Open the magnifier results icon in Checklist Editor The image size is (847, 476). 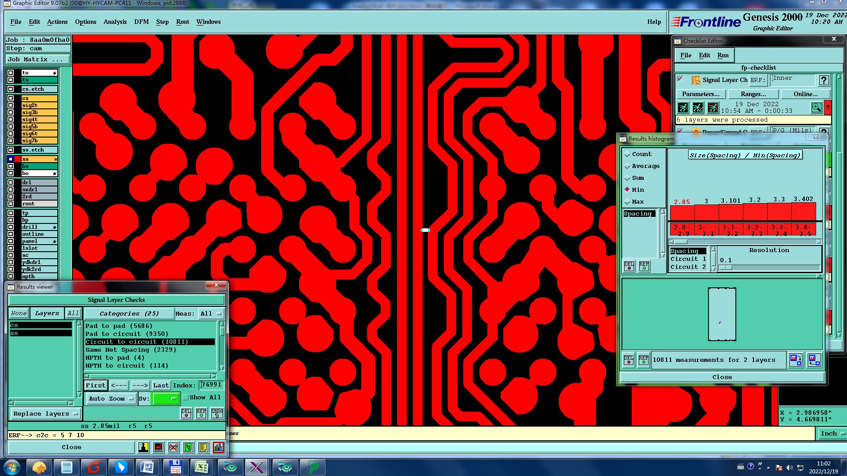click(x=816, y=108)
